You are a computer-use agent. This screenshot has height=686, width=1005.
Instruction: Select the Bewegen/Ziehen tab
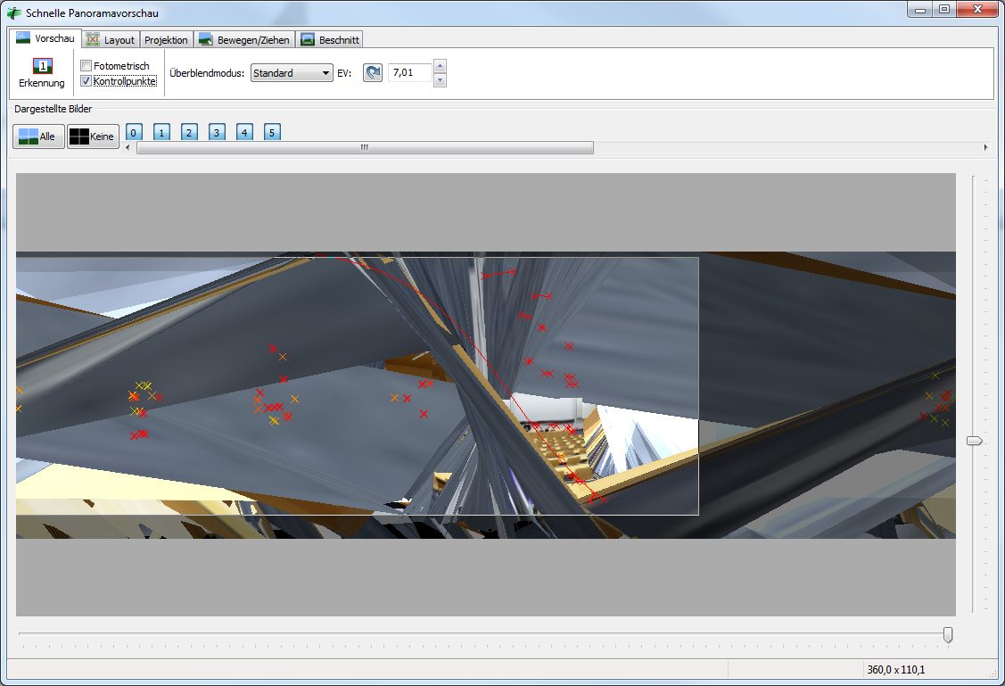pyautogui.click(x=243, y=40)
